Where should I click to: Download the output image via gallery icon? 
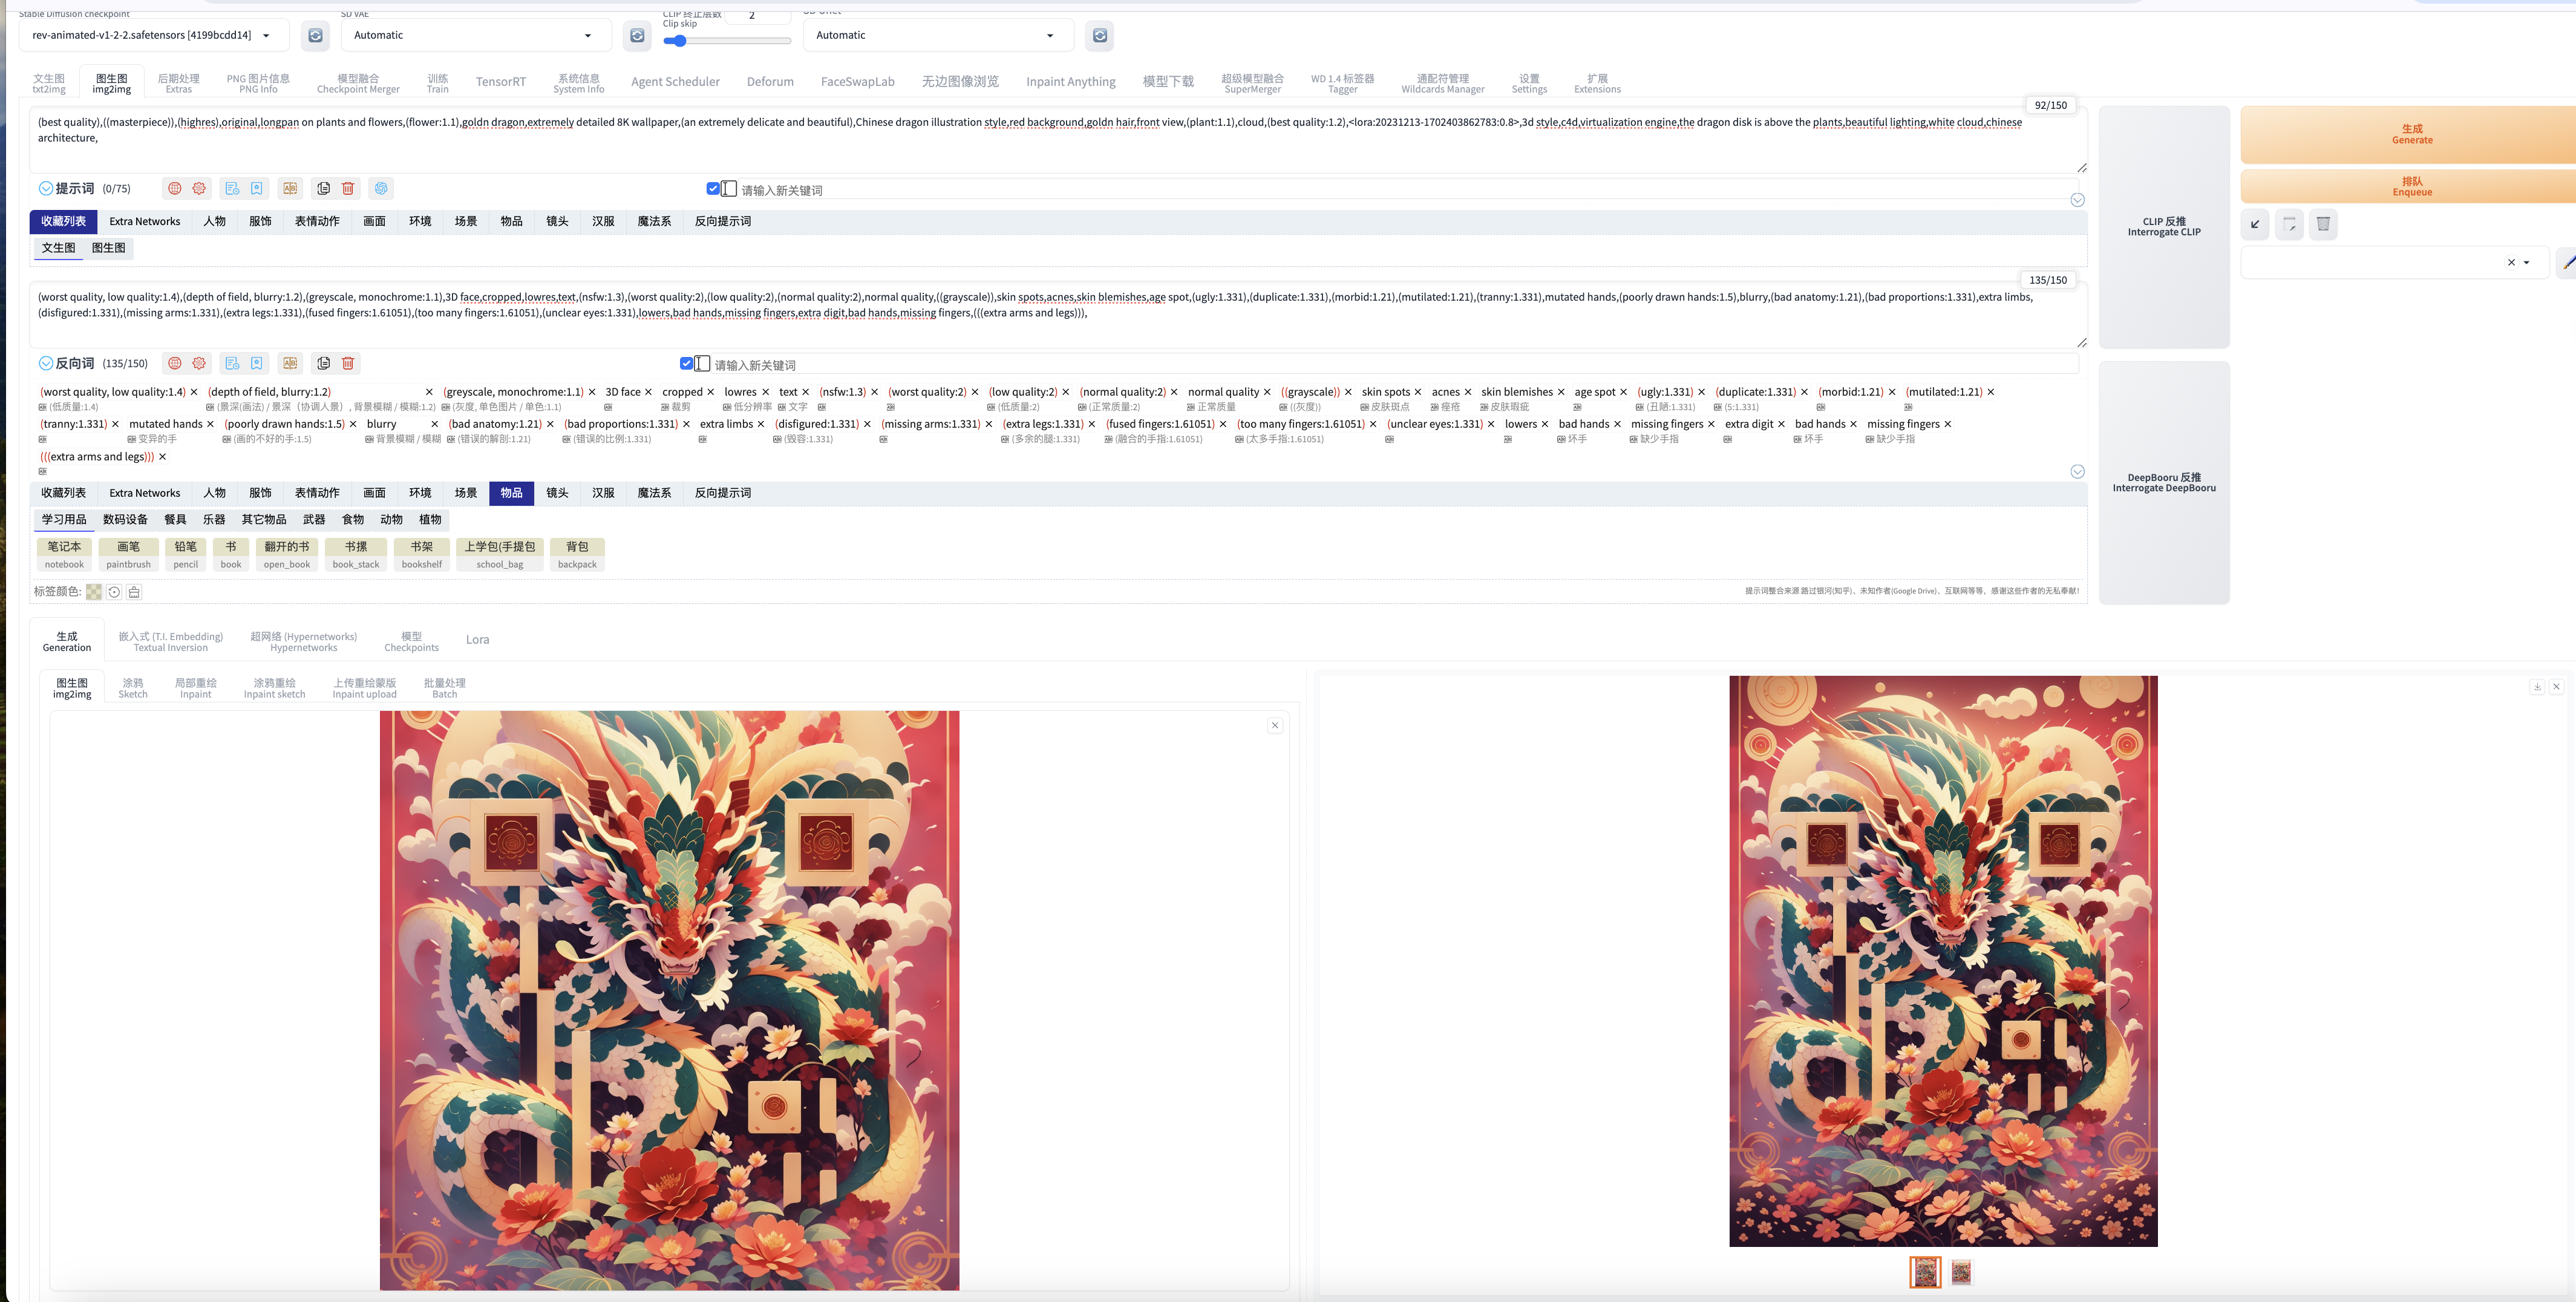2537,686
